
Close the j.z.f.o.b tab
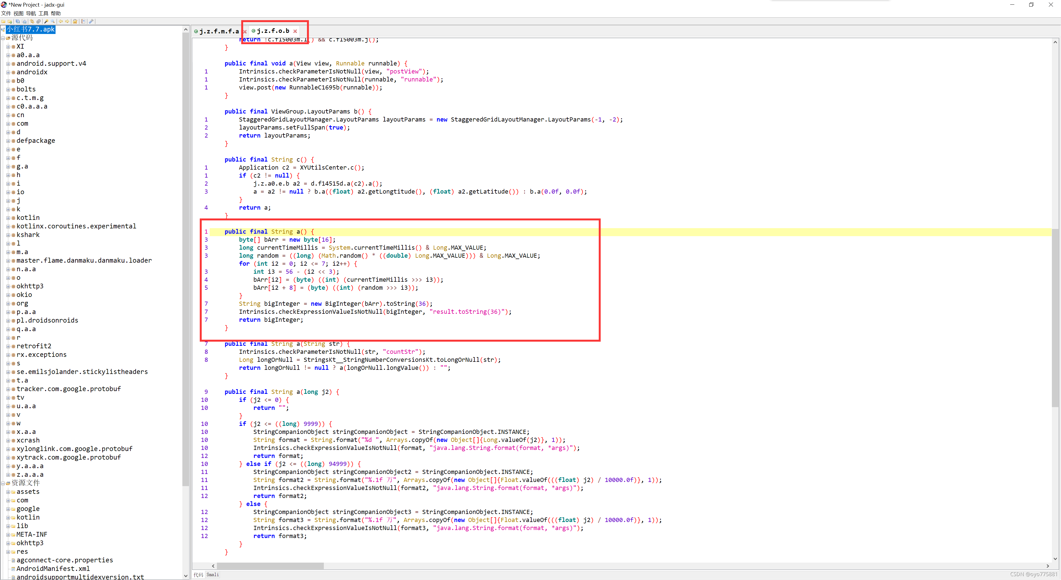(x=295, y=31)
